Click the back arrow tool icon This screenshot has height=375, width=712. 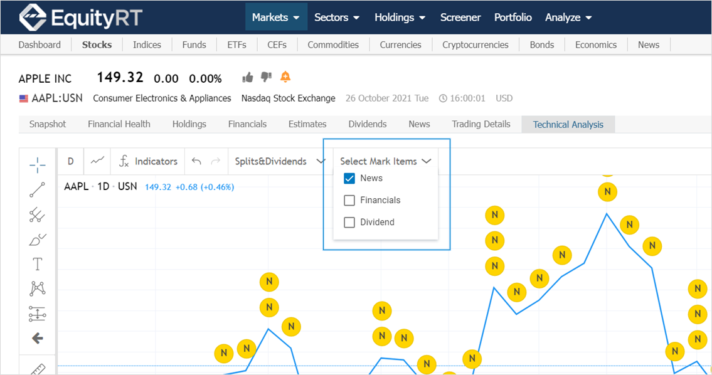tap(37, 338)
